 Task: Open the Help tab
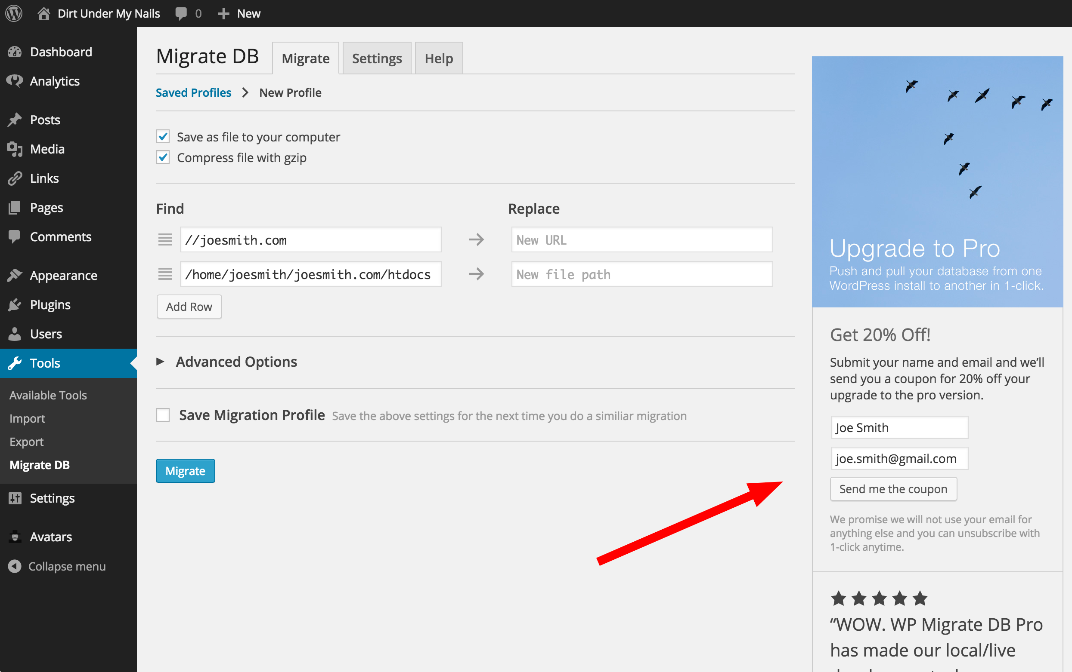tap(439, 58)
